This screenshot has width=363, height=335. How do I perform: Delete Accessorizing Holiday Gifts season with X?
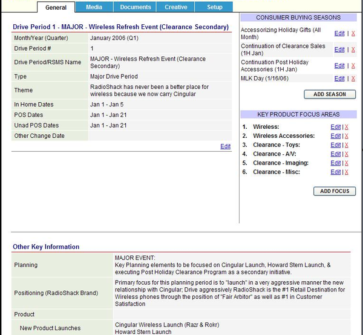[x=353, y=33]
